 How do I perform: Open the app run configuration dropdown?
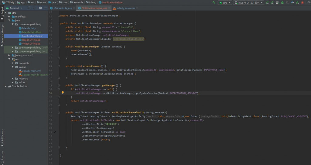click(x=225, y=2)
